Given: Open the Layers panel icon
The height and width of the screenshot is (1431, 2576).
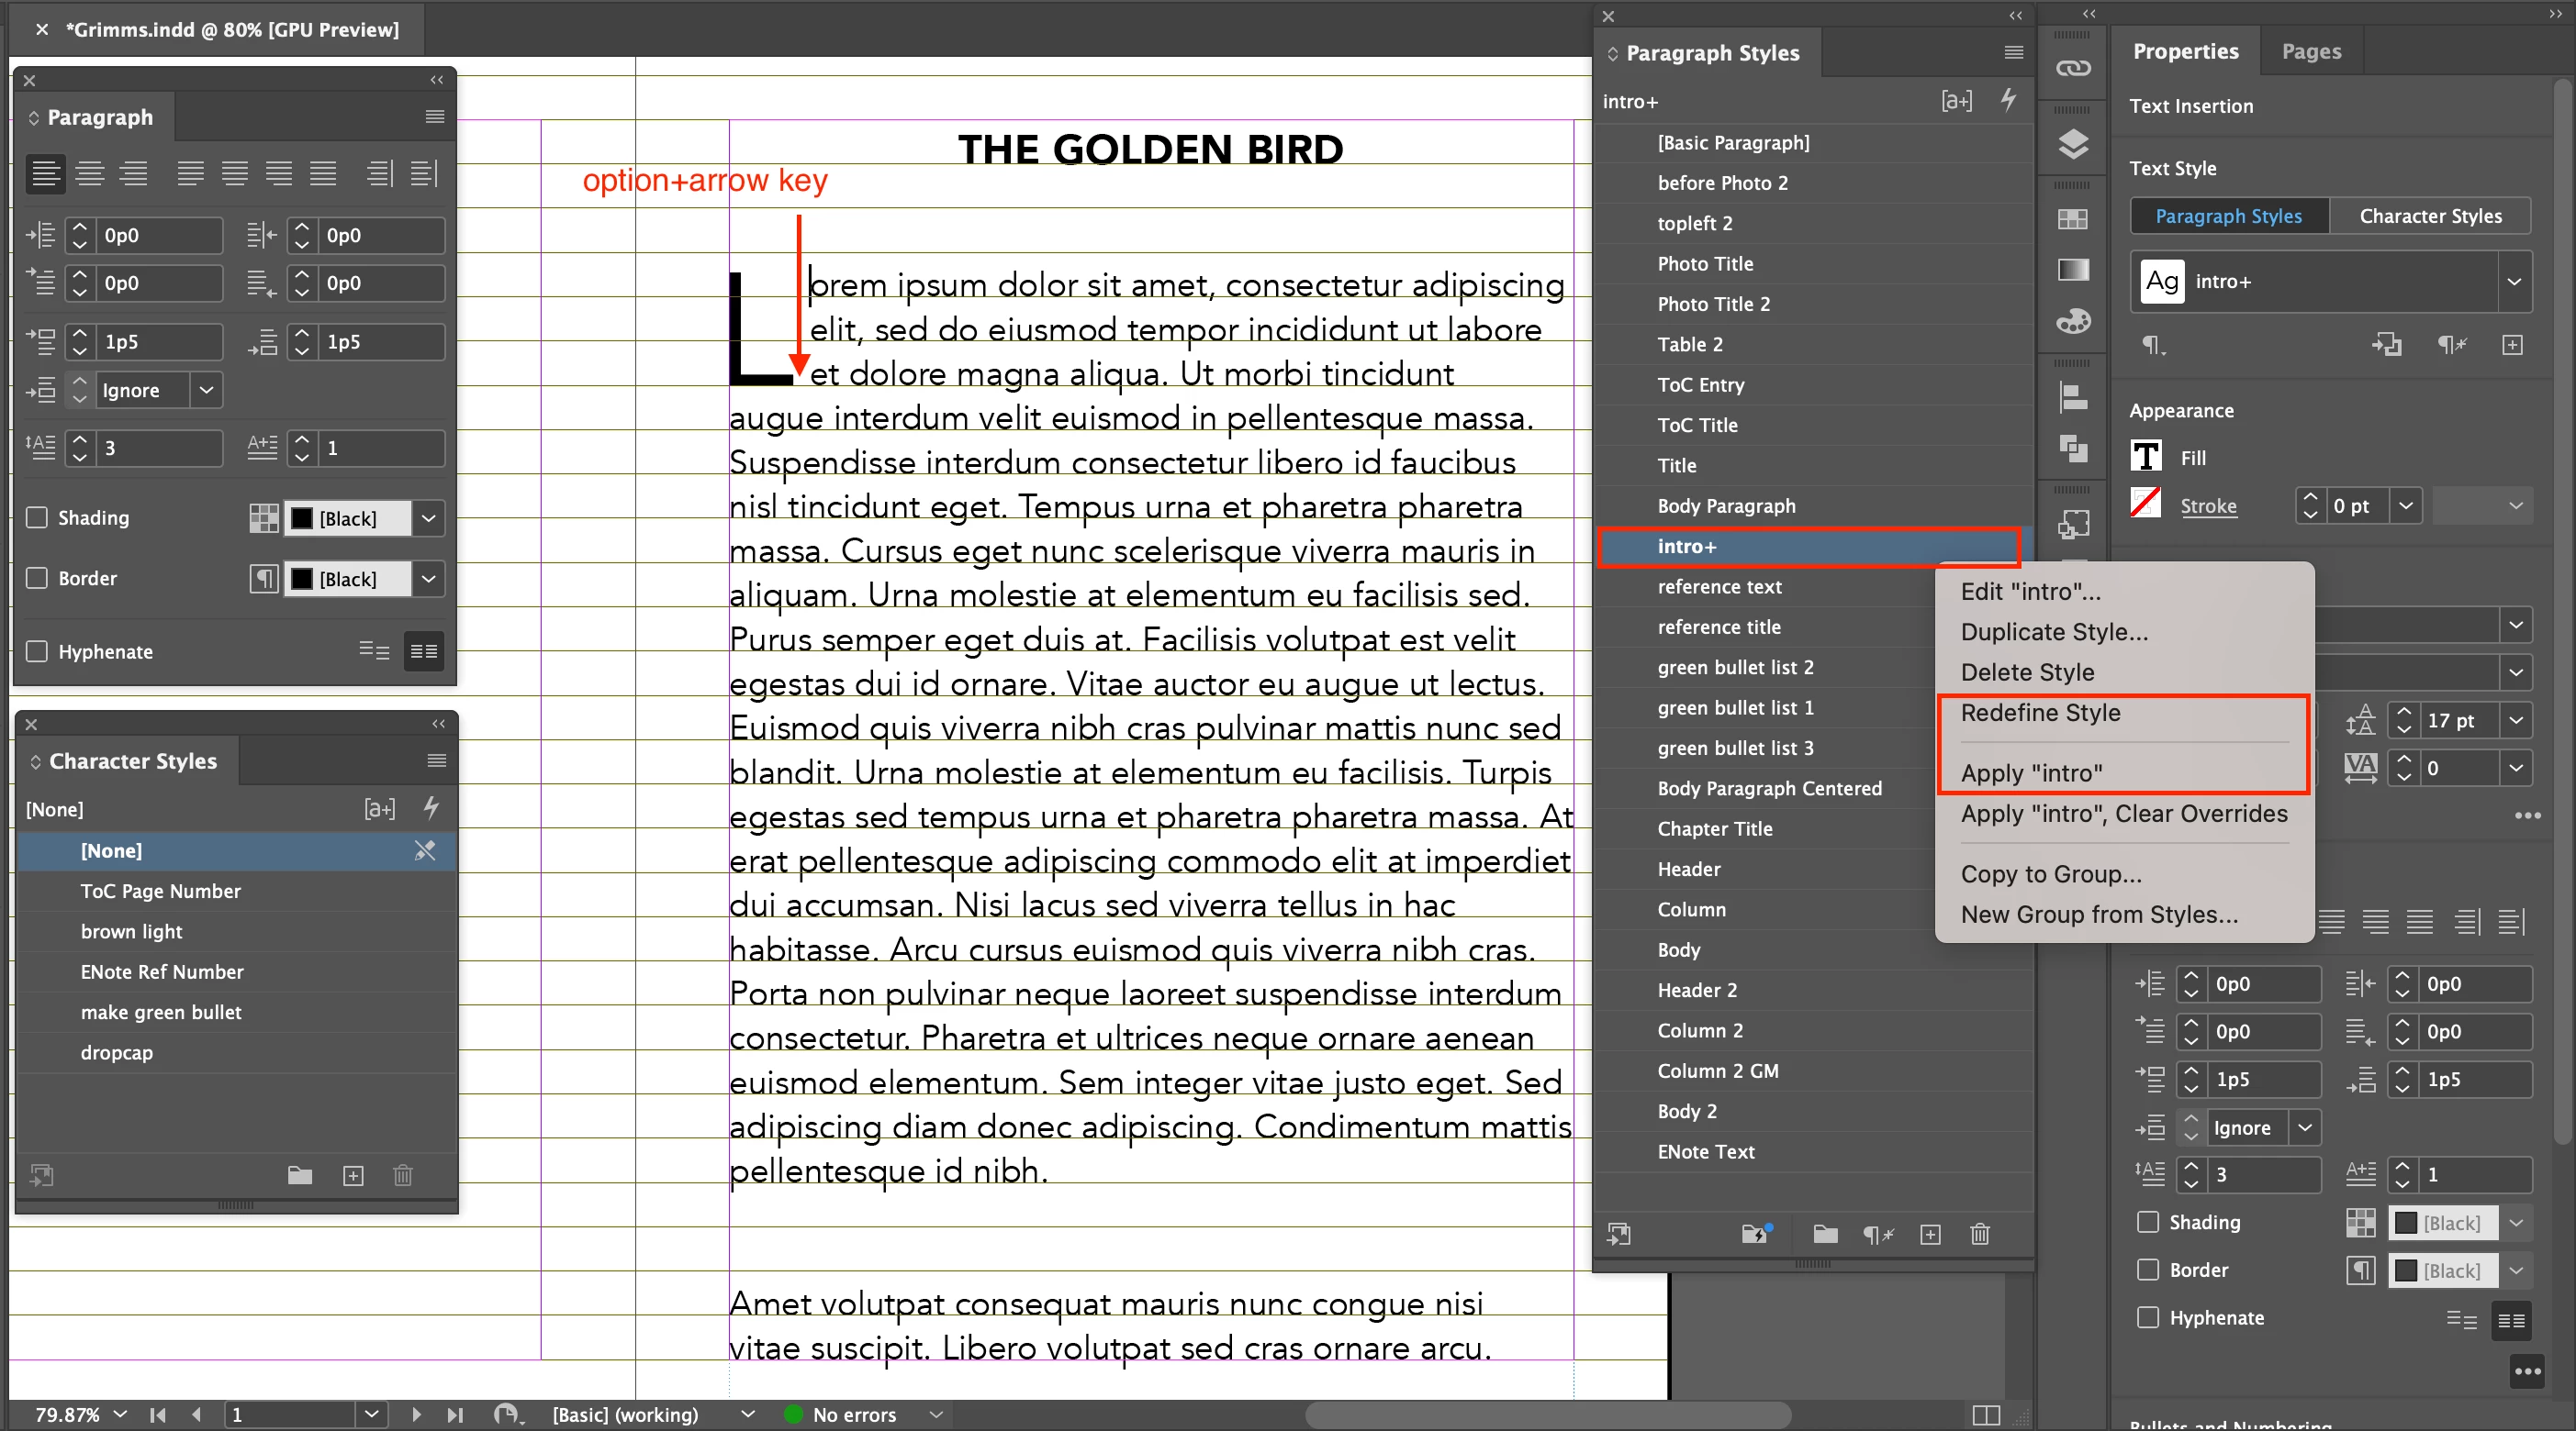Looking at the screenshot, I should pos(2072,145).
